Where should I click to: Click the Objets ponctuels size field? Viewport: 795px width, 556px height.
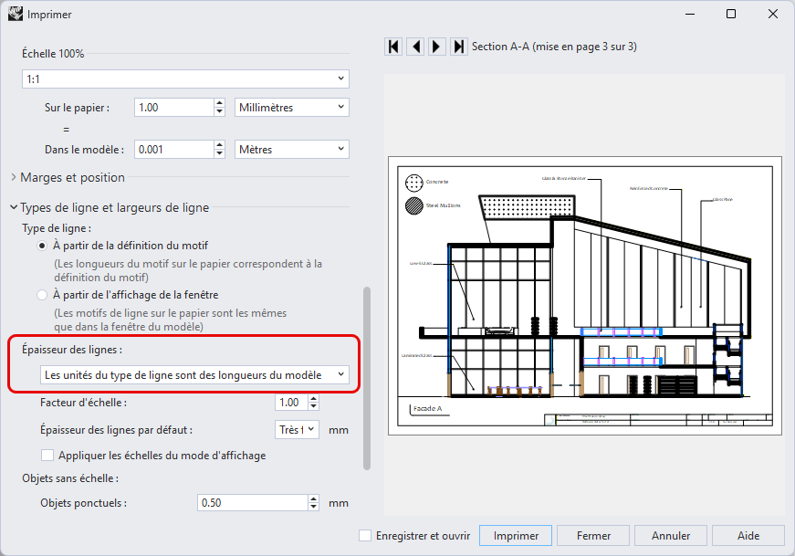pos(252,502)
